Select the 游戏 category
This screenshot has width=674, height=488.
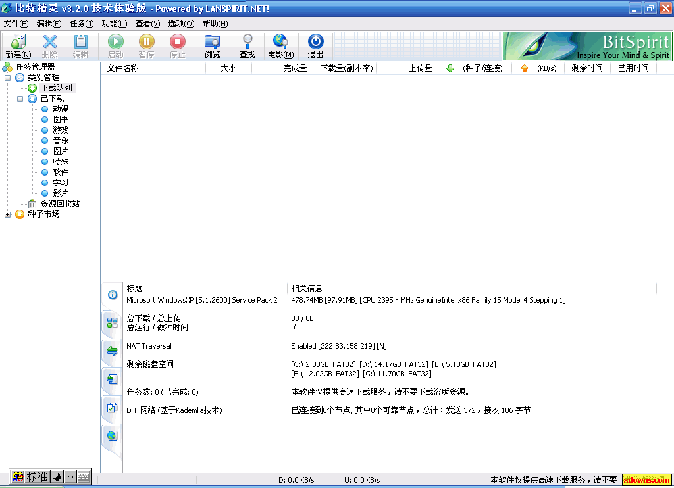(61, 130)
